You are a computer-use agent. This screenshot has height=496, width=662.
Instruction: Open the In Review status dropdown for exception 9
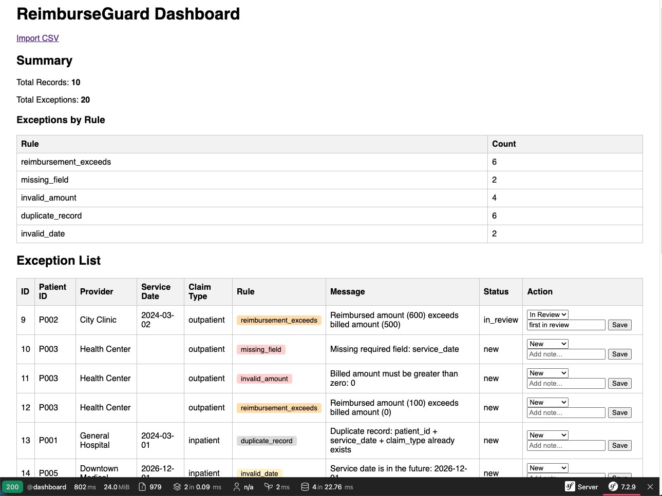click(547, 314)
